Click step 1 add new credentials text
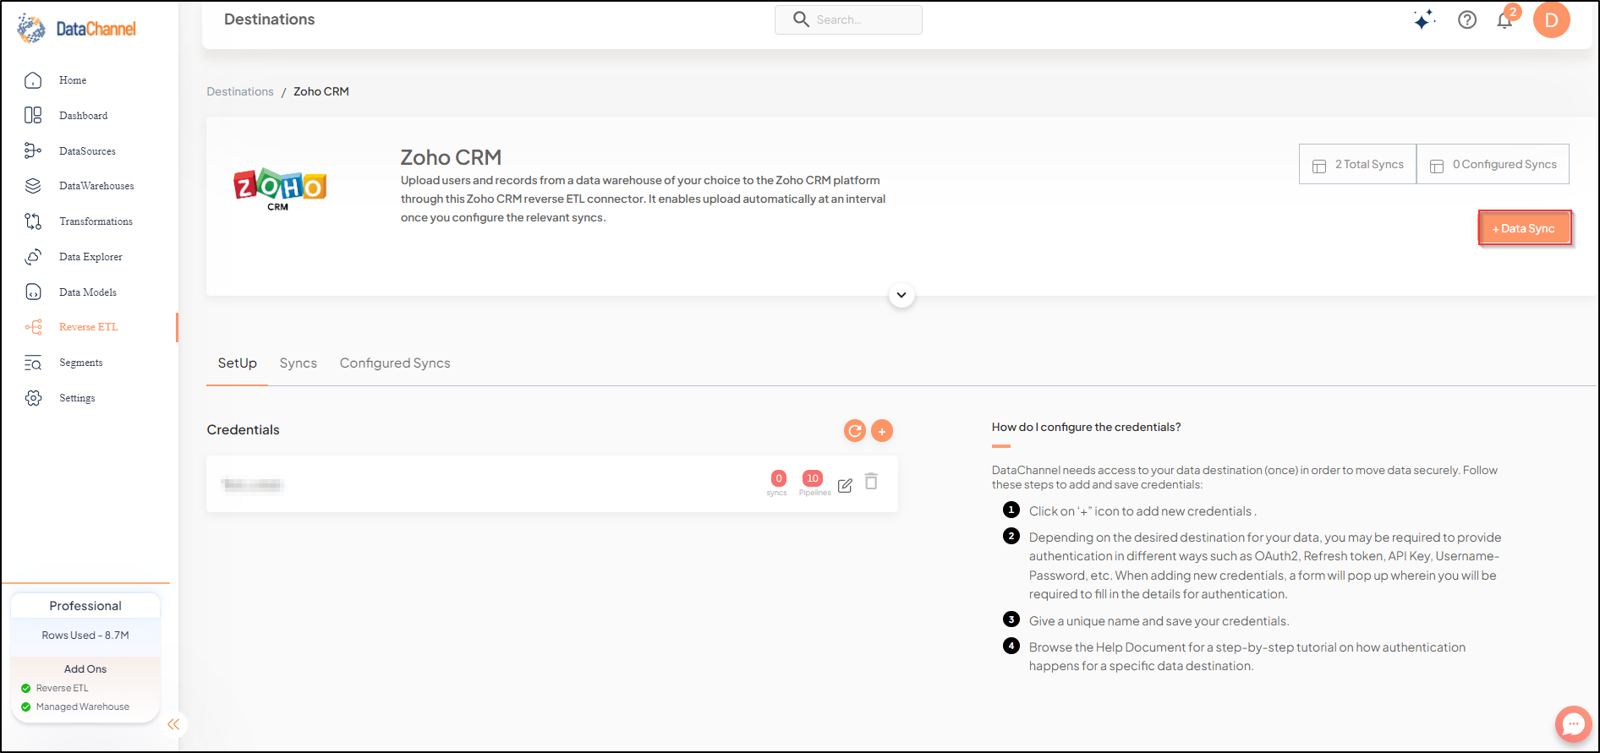Image resolution: width=1600 pixels, height=753 pixels. click(1142, 511)
